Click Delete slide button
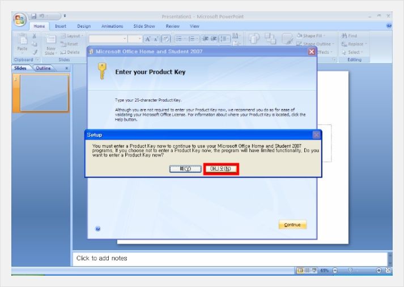The height and width of the screenshot is (287, 404). pyautogui.click(x=70, y=52)
